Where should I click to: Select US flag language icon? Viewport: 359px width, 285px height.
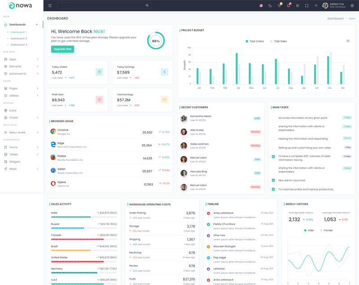coord(261,6)
